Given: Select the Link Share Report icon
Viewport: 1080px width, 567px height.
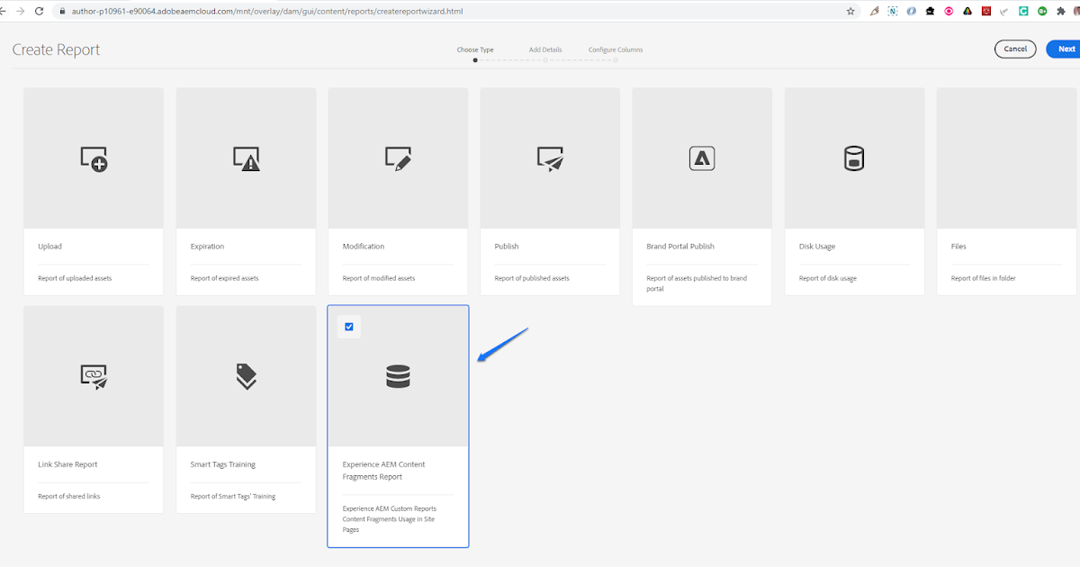Looking at the screenshot, I should (93, 376).
